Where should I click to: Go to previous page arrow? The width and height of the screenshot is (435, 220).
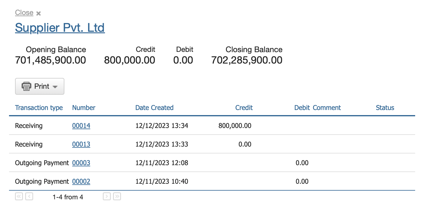click(x=29, y=197)
